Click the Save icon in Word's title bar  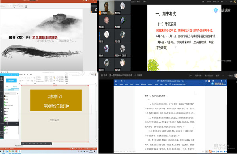click(116, 81)
